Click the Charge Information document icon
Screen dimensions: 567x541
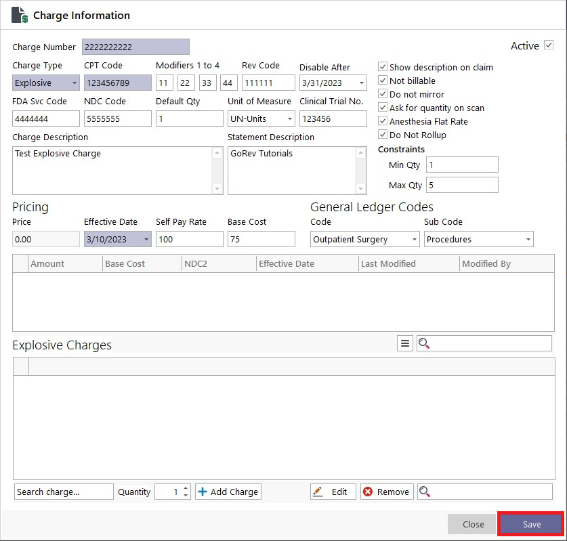pyautogui.click(x=20, y=15)
